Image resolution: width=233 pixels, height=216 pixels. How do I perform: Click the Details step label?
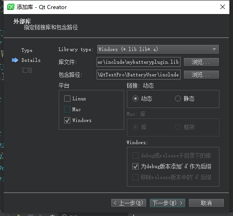[x=31, y=60]
